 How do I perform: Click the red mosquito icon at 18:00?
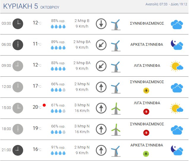coord(146,132)
